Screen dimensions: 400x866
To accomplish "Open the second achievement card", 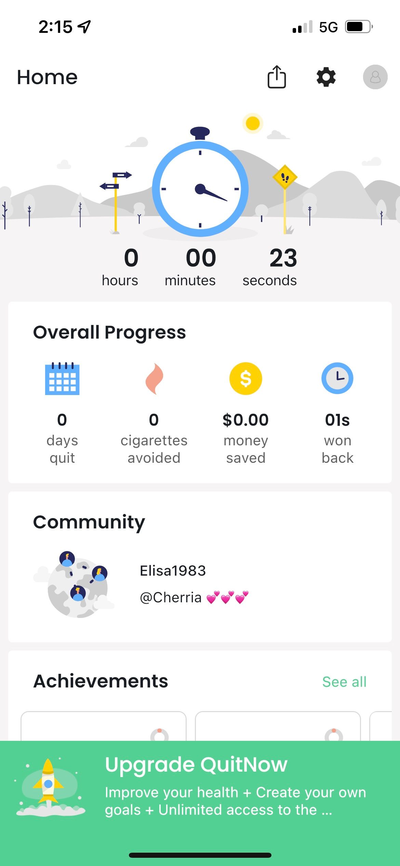I will tap(278, 726).
